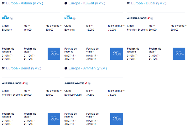Click the -25% badge in Kuwait offer
188x125 pixels.
tap(117, 54)
